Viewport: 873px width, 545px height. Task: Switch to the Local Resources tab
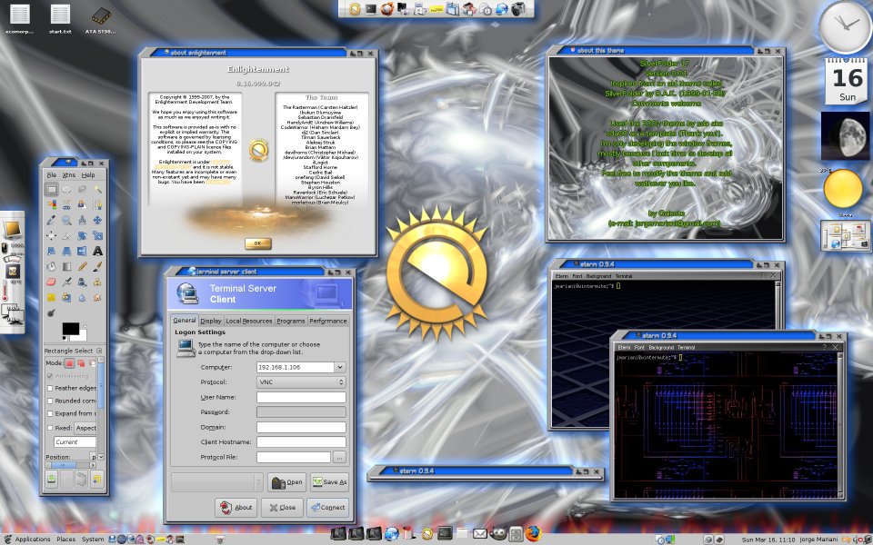(x=249, y=321)
